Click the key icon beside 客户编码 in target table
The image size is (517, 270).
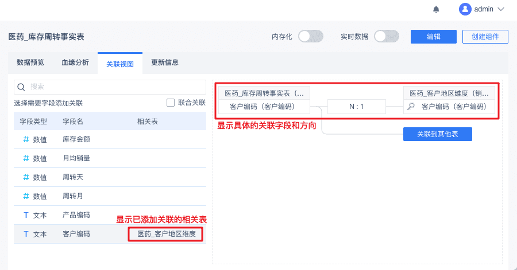pyautogui.click(x=411, y=106)
